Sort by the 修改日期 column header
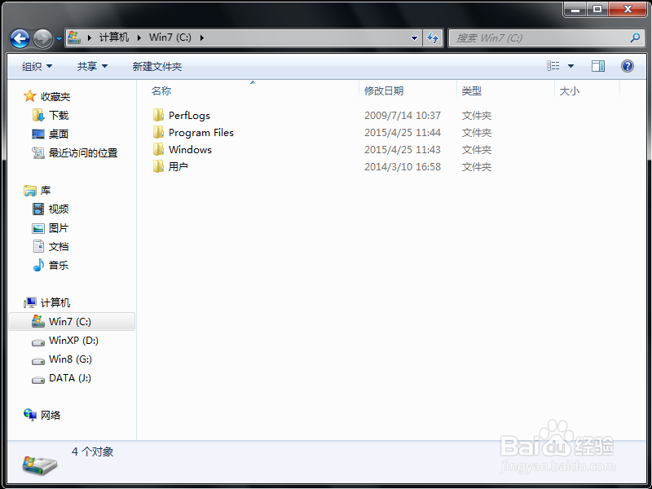This screenshot has height=489, width=652. 384,90
